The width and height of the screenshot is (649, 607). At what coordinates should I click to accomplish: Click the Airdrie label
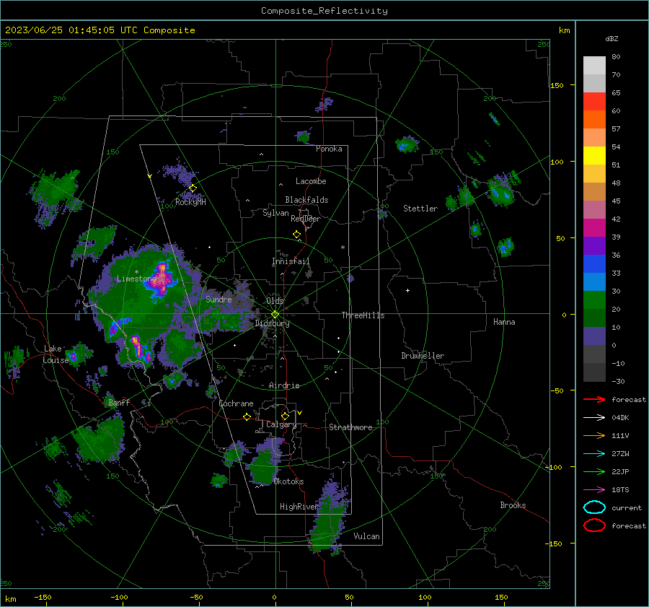(284, 385)
